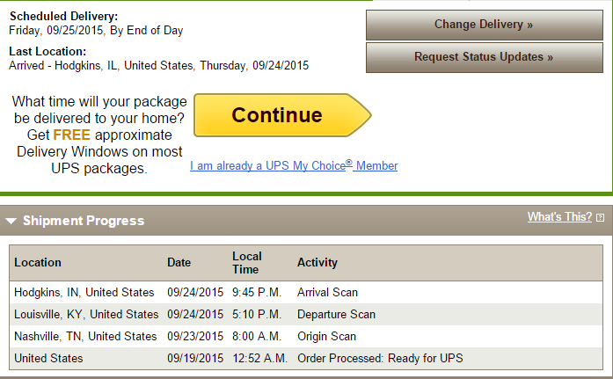Click the yellow Continue button
613x379 pixels.
pyautogui.click(x=278, y=115)
